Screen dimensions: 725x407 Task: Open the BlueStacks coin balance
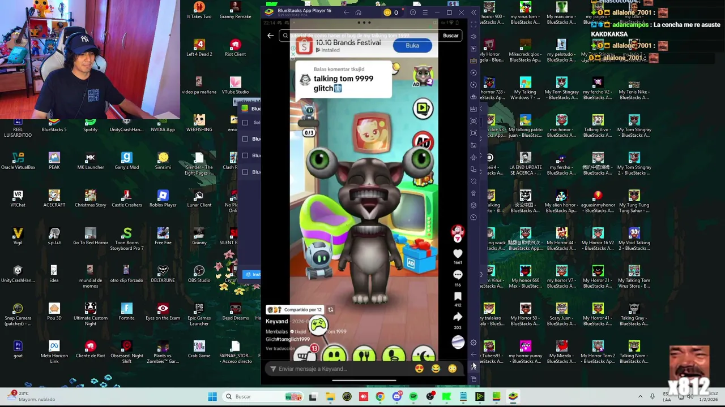coord(391,12)
